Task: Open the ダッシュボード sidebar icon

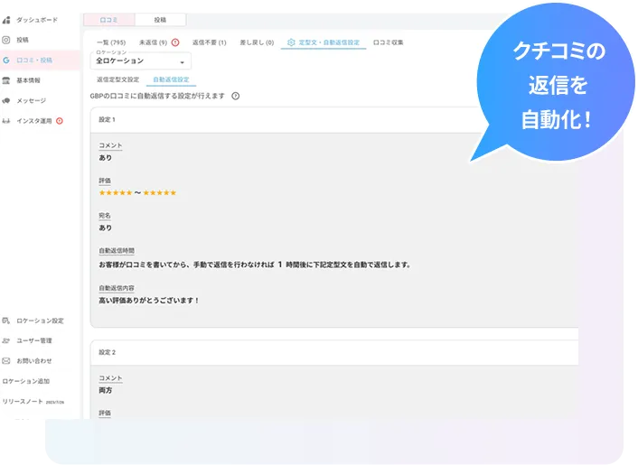Action: (x=6, y=20)
